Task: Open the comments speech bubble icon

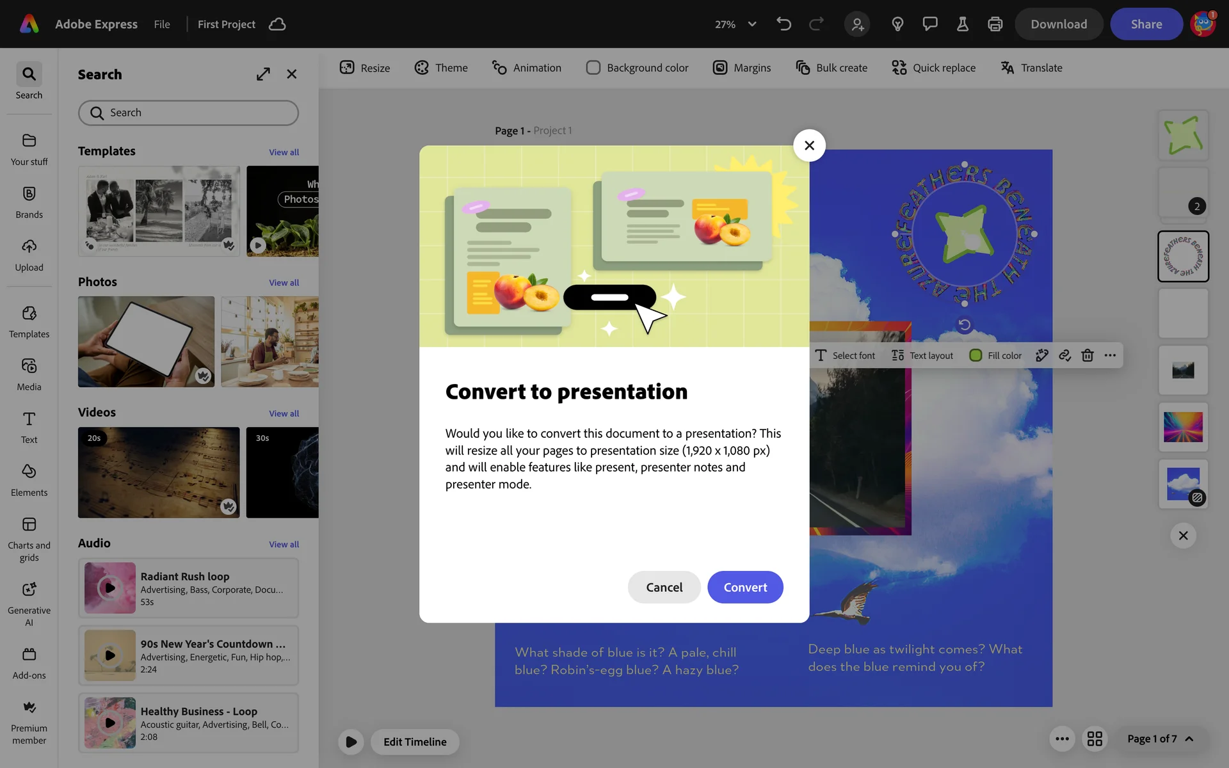Action: 929,24
